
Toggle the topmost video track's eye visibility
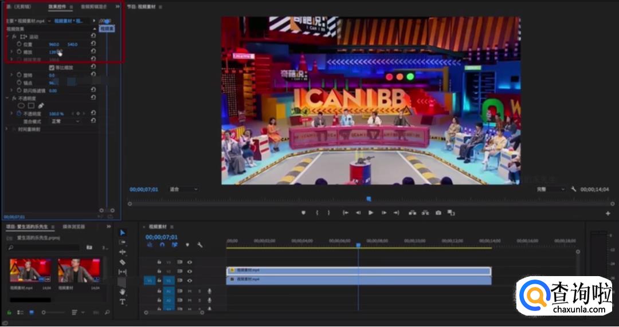point(190,262)
